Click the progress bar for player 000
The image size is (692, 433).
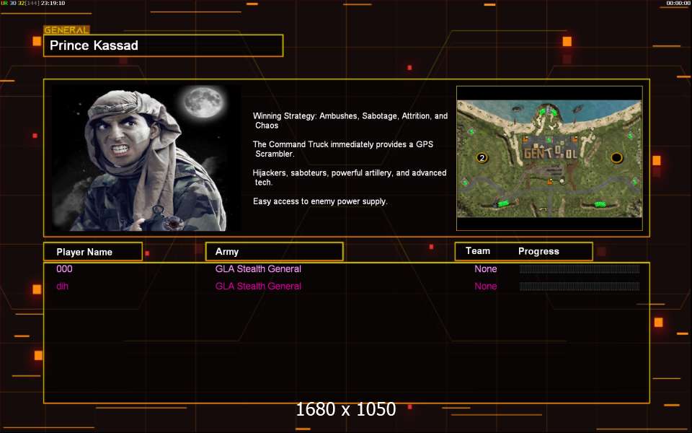(x=580, y=269)
